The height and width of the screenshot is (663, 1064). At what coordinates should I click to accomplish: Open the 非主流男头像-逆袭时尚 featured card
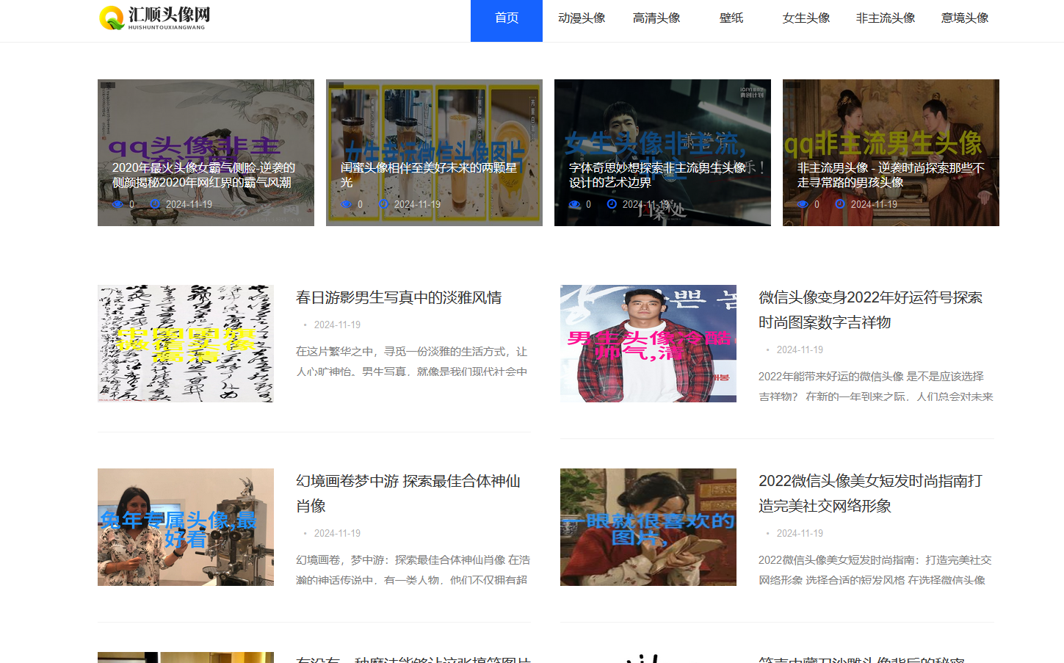891,153
